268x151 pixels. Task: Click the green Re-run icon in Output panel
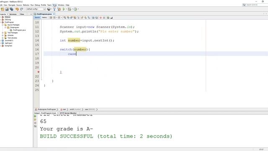[35, 116]
